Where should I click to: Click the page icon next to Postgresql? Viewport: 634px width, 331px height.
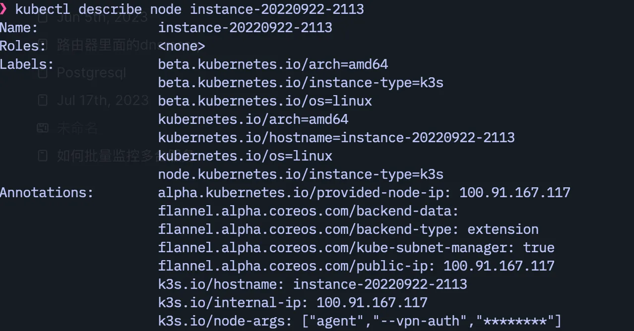click(43, 73)
